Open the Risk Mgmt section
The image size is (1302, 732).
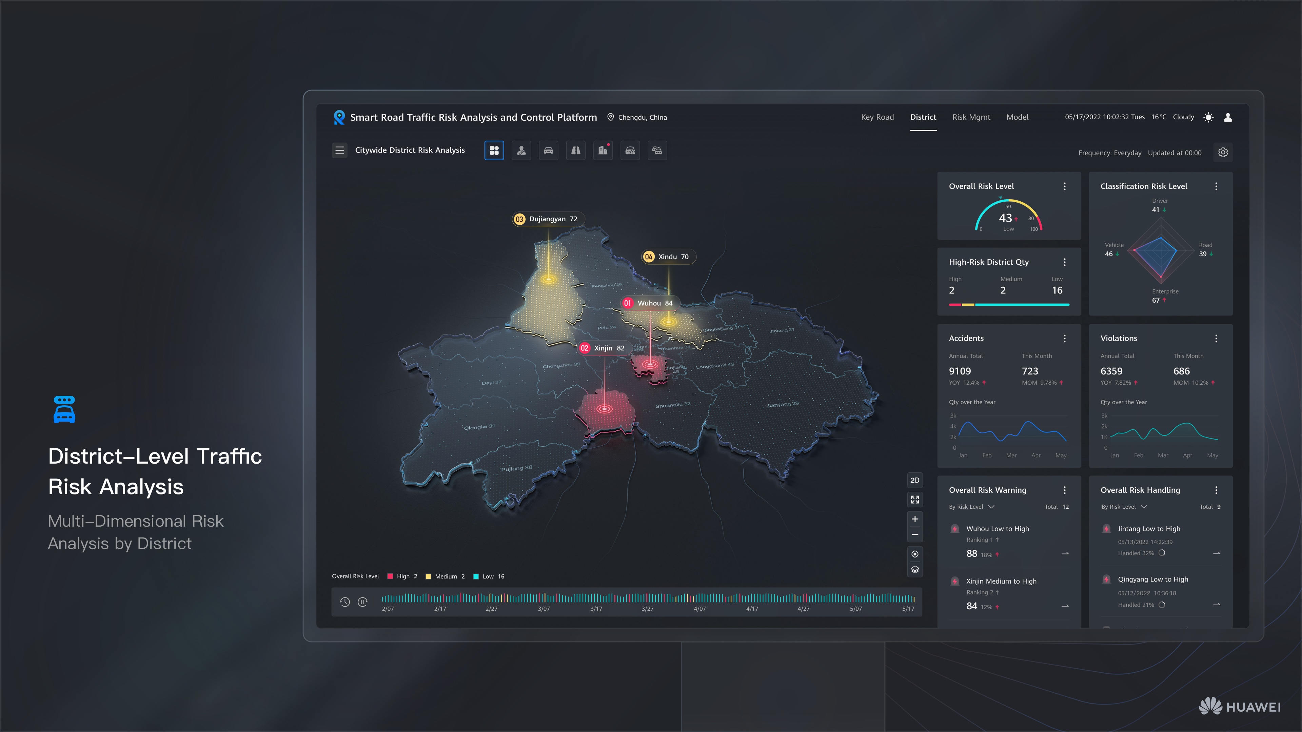coord(971,117)
